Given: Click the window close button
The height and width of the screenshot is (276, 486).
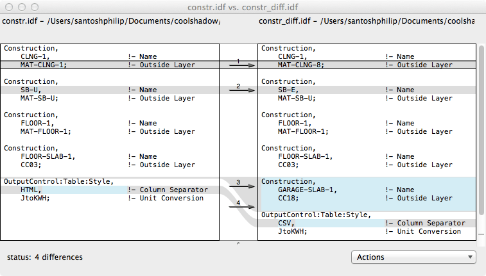Looking at the screenshot, I should [9, 7].
